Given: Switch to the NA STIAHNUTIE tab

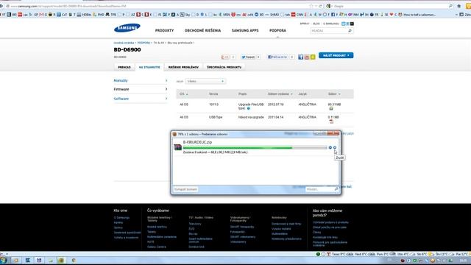Looking at the screenshot, I should click(x=149, y=67).
